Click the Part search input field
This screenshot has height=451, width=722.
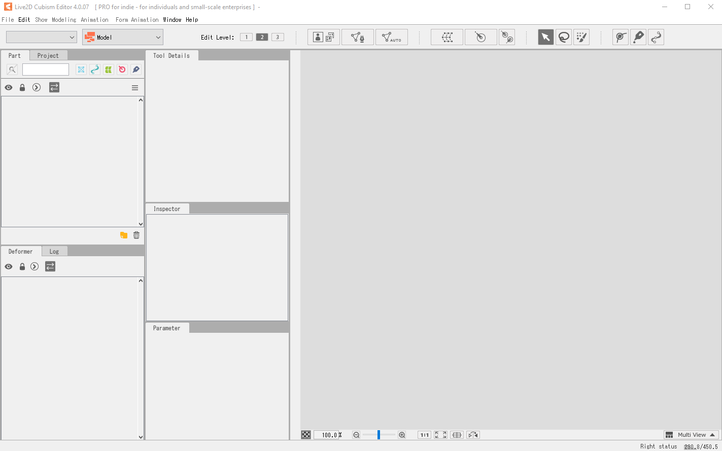pyautogui.click(x=46, y=70)
